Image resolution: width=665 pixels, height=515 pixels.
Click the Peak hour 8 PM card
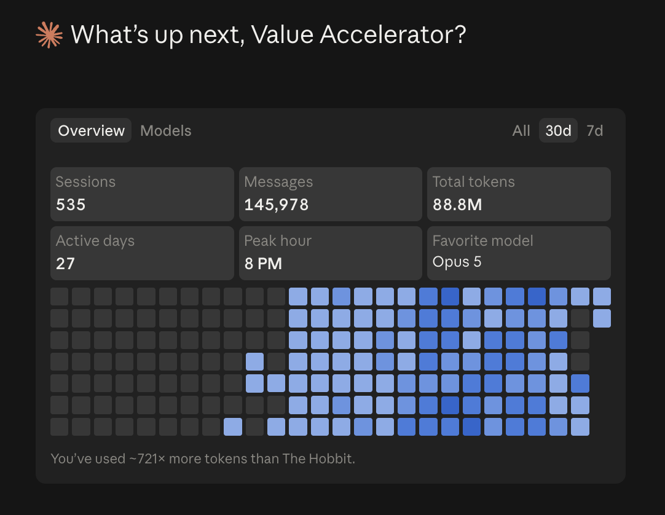(x=331, y=253)
